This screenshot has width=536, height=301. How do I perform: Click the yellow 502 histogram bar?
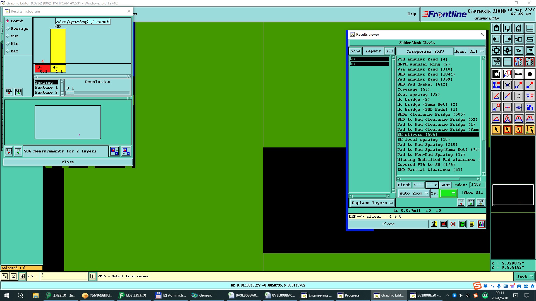[x=58, y=46]
